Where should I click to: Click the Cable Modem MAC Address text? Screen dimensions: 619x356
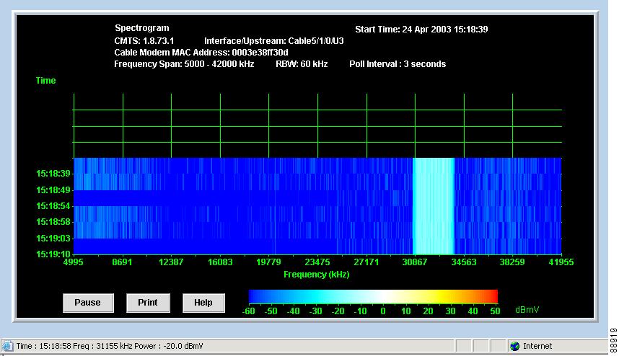(x=201, y=53)
